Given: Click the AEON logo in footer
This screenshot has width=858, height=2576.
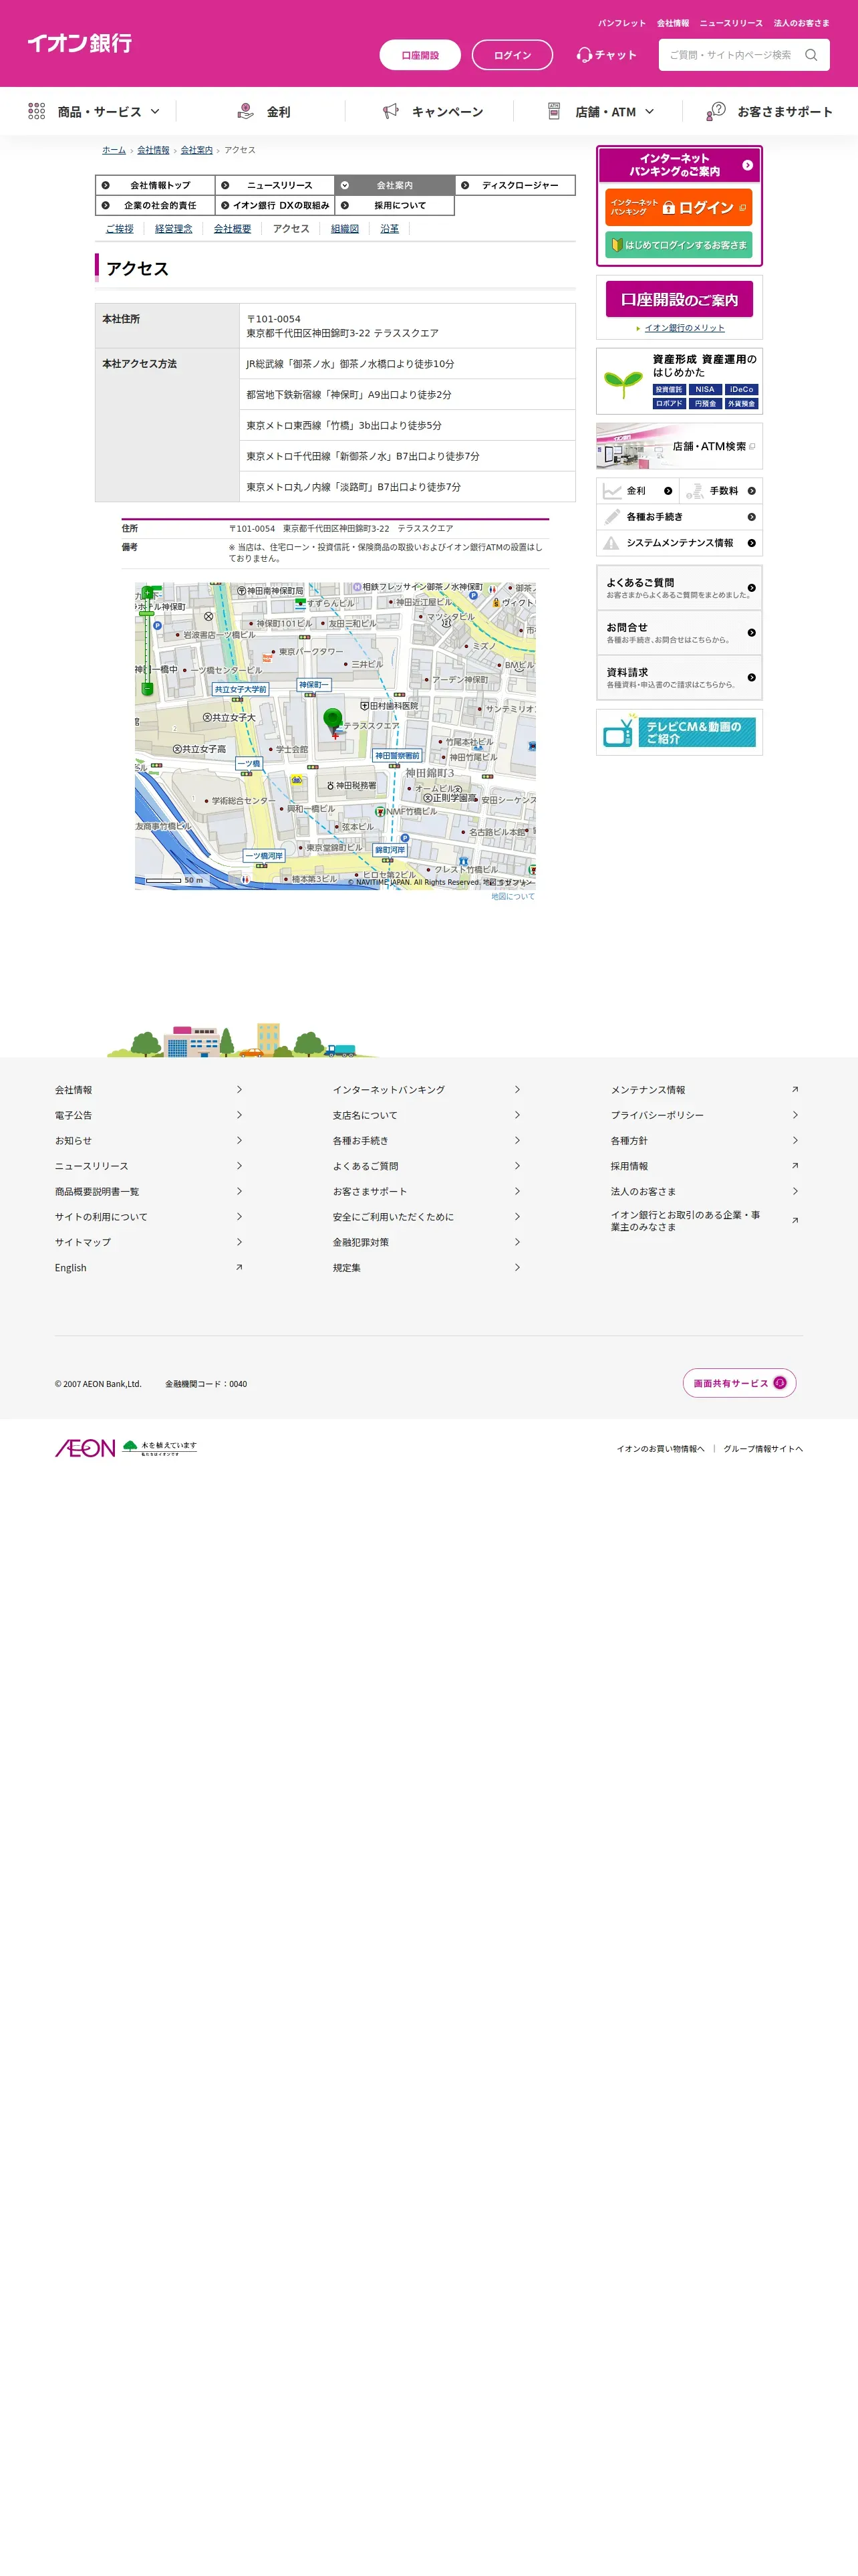Looking at the screenshot, I should point(85,1448).
